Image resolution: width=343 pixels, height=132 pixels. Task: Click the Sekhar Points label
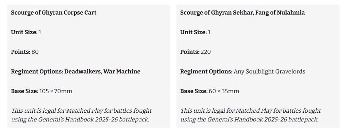190,52
